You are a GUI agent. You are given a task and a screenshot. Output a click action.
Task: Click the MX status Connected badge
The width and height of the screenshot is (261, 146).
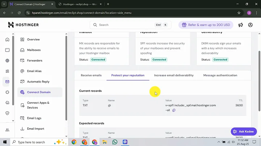point(98,60)
